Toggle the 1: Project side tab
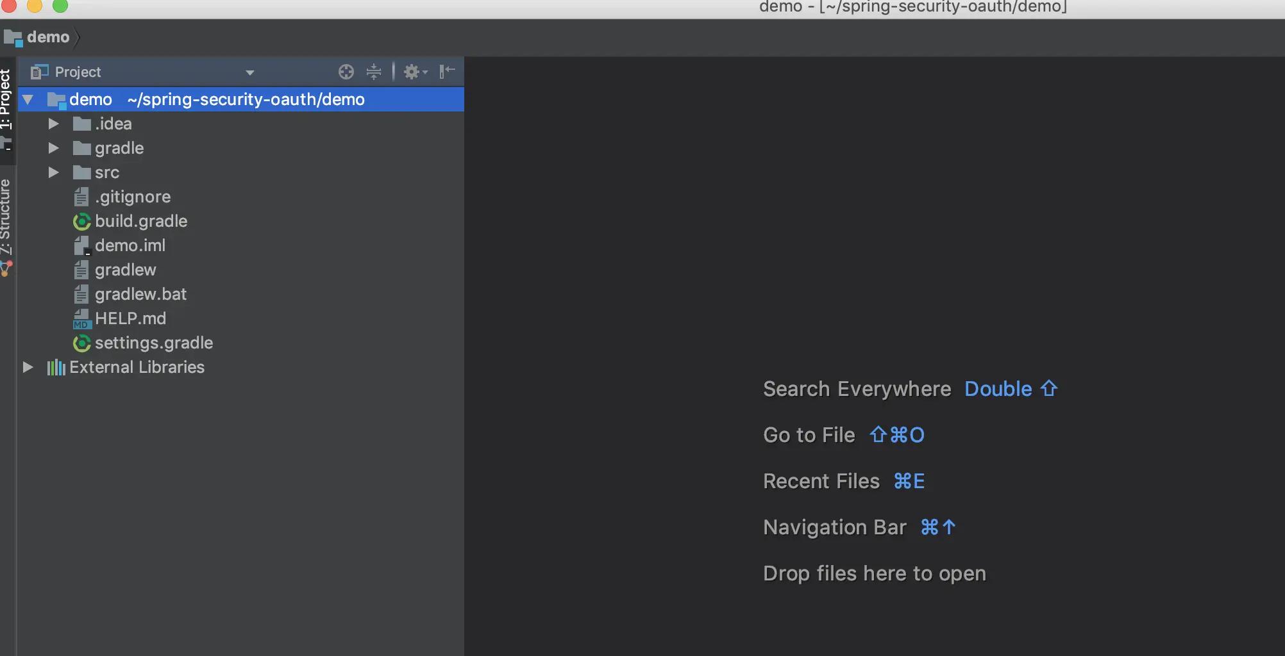 (6, 102)
